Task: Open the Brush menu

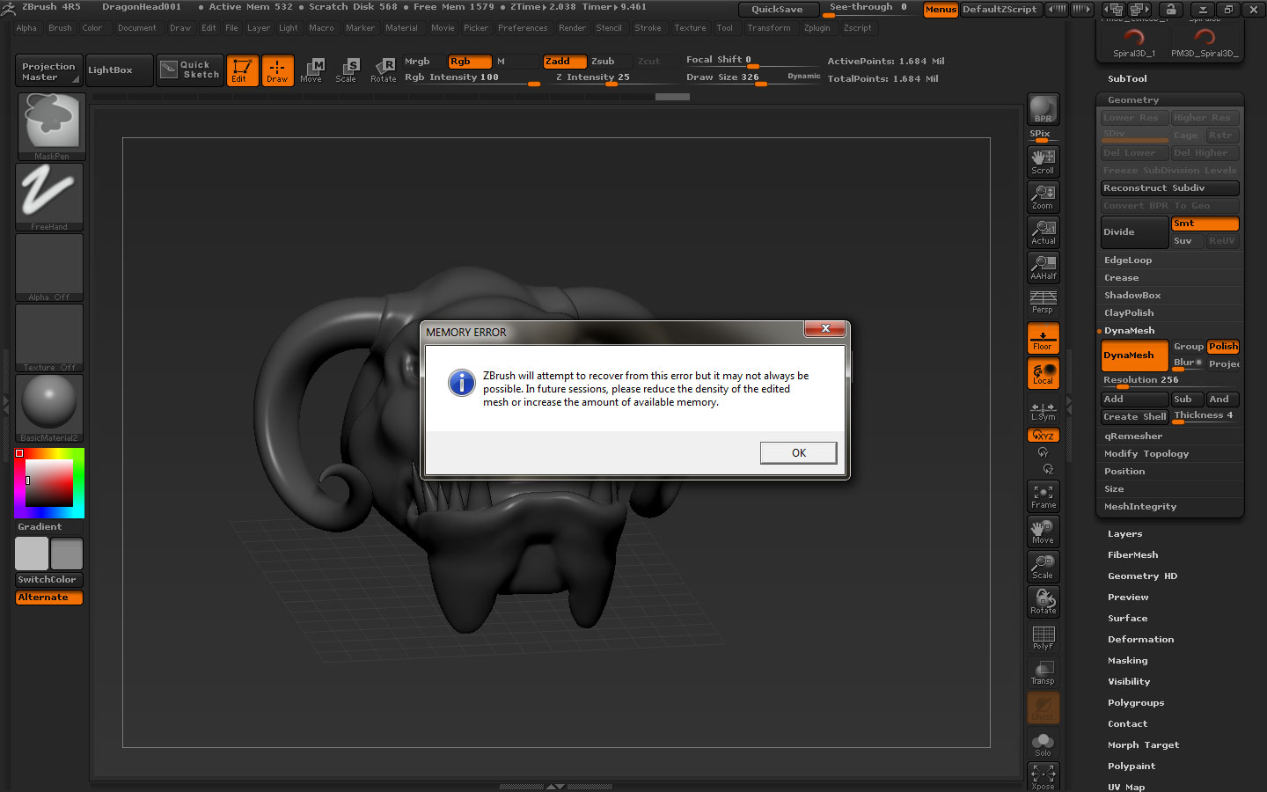Action: (60, 28)
